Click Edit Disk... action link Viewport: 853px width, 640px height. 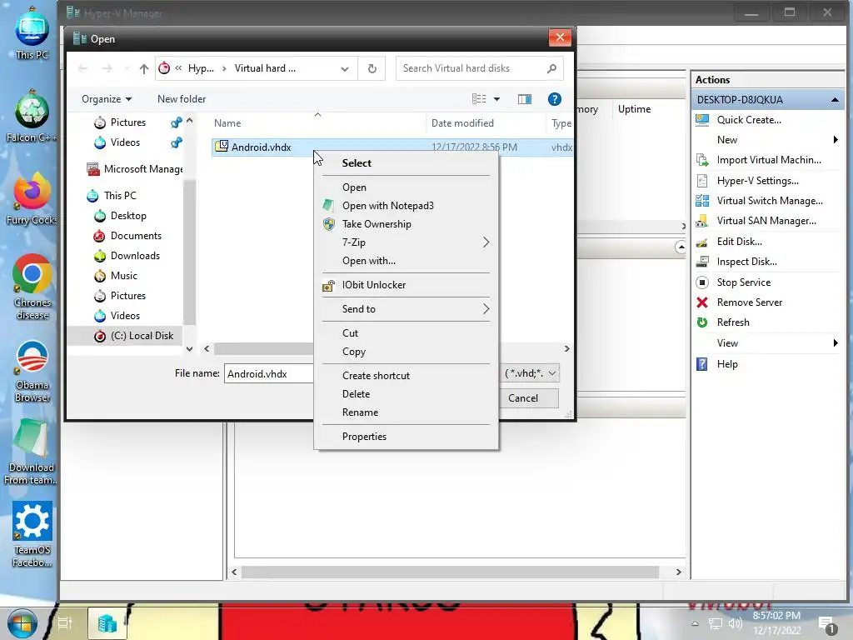(x=740, y=242)
